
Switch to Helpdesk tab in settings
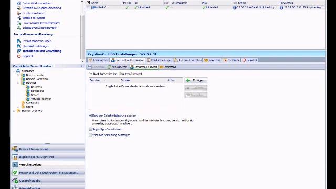250,60
